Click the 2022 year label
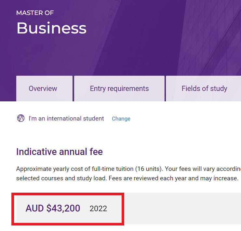The image size is (241, 231). [98, 209]
